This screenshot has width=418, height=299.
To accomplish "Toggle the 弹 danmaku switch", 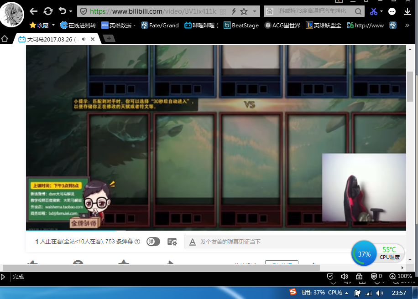I will point(153,242).
